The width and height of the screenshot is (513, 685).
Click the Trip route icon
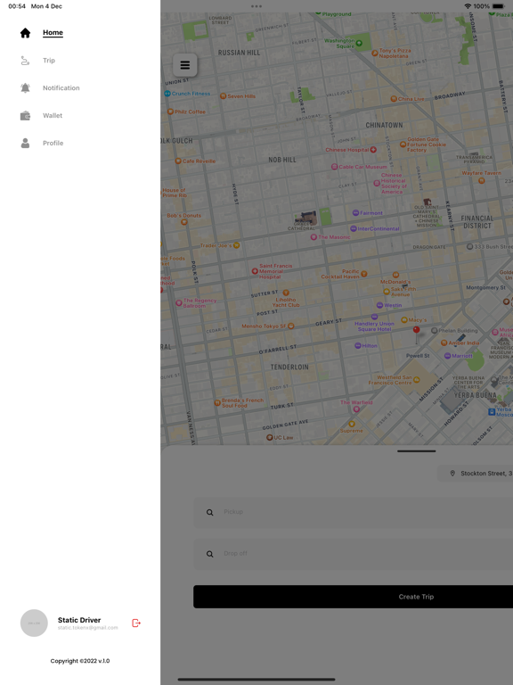(25, 61)
